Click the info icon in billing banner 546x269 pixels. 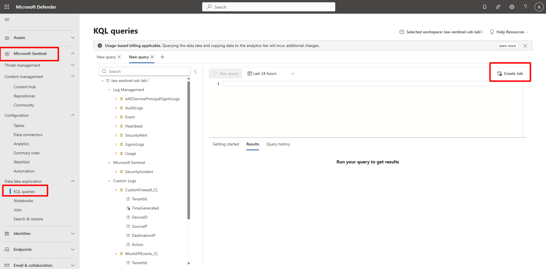(x=100, y=46)
